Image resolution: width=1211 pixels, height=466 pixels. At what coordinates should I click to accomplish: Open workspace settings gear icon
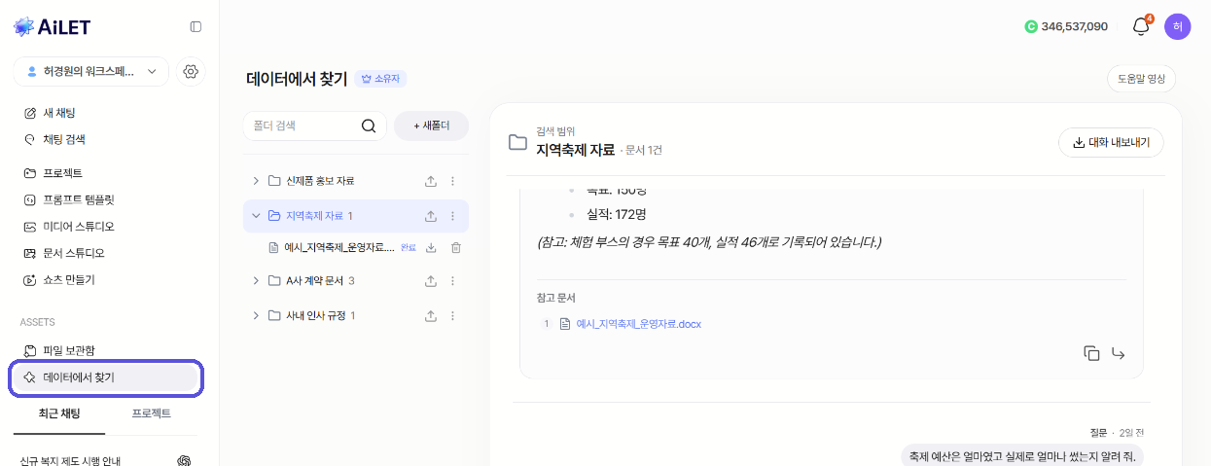[191, 71]
